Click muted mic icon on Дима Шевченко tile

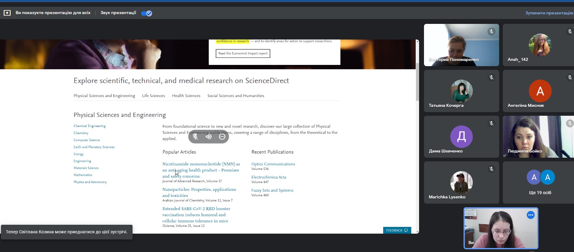click(x=491, y=123)
